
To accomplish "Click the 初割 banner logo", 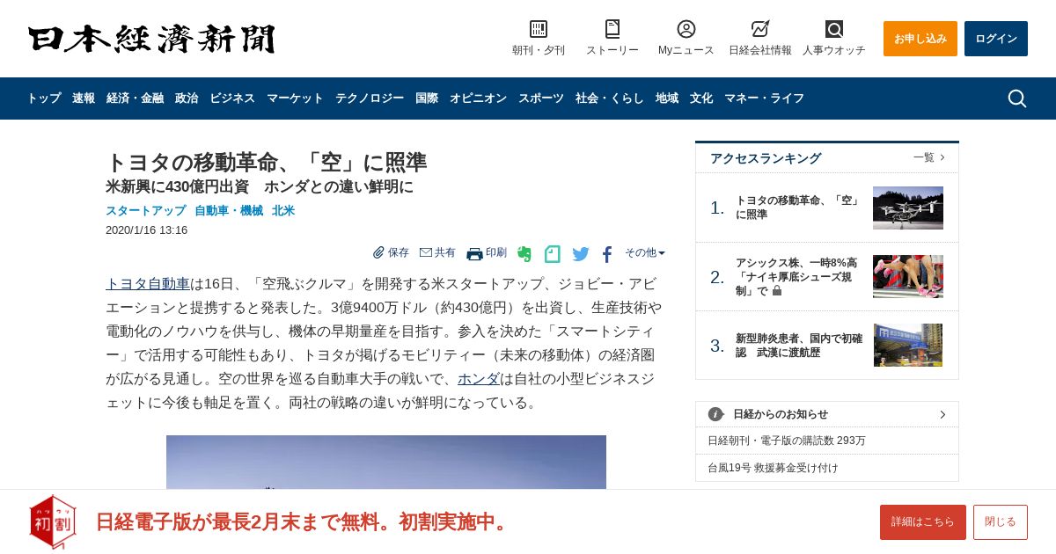I will coord(53,522).
